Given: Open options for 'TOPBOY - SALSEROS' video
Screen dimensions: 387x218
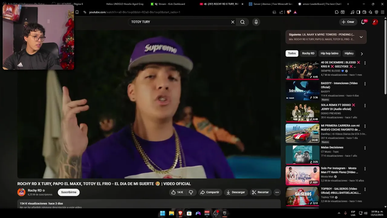Looking at the screenshot, I should pyautogui.click(x=365, y=189).
